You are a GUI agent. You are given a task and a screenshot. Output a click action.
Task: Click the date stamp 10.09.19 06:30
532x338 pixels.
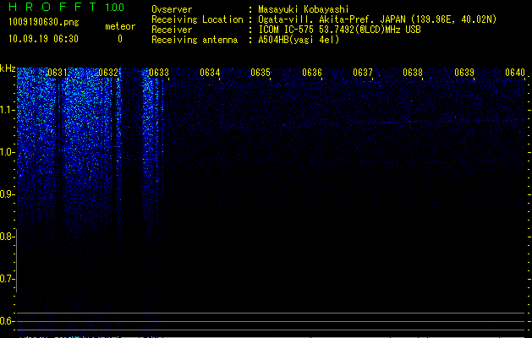[x=43, y=39]
